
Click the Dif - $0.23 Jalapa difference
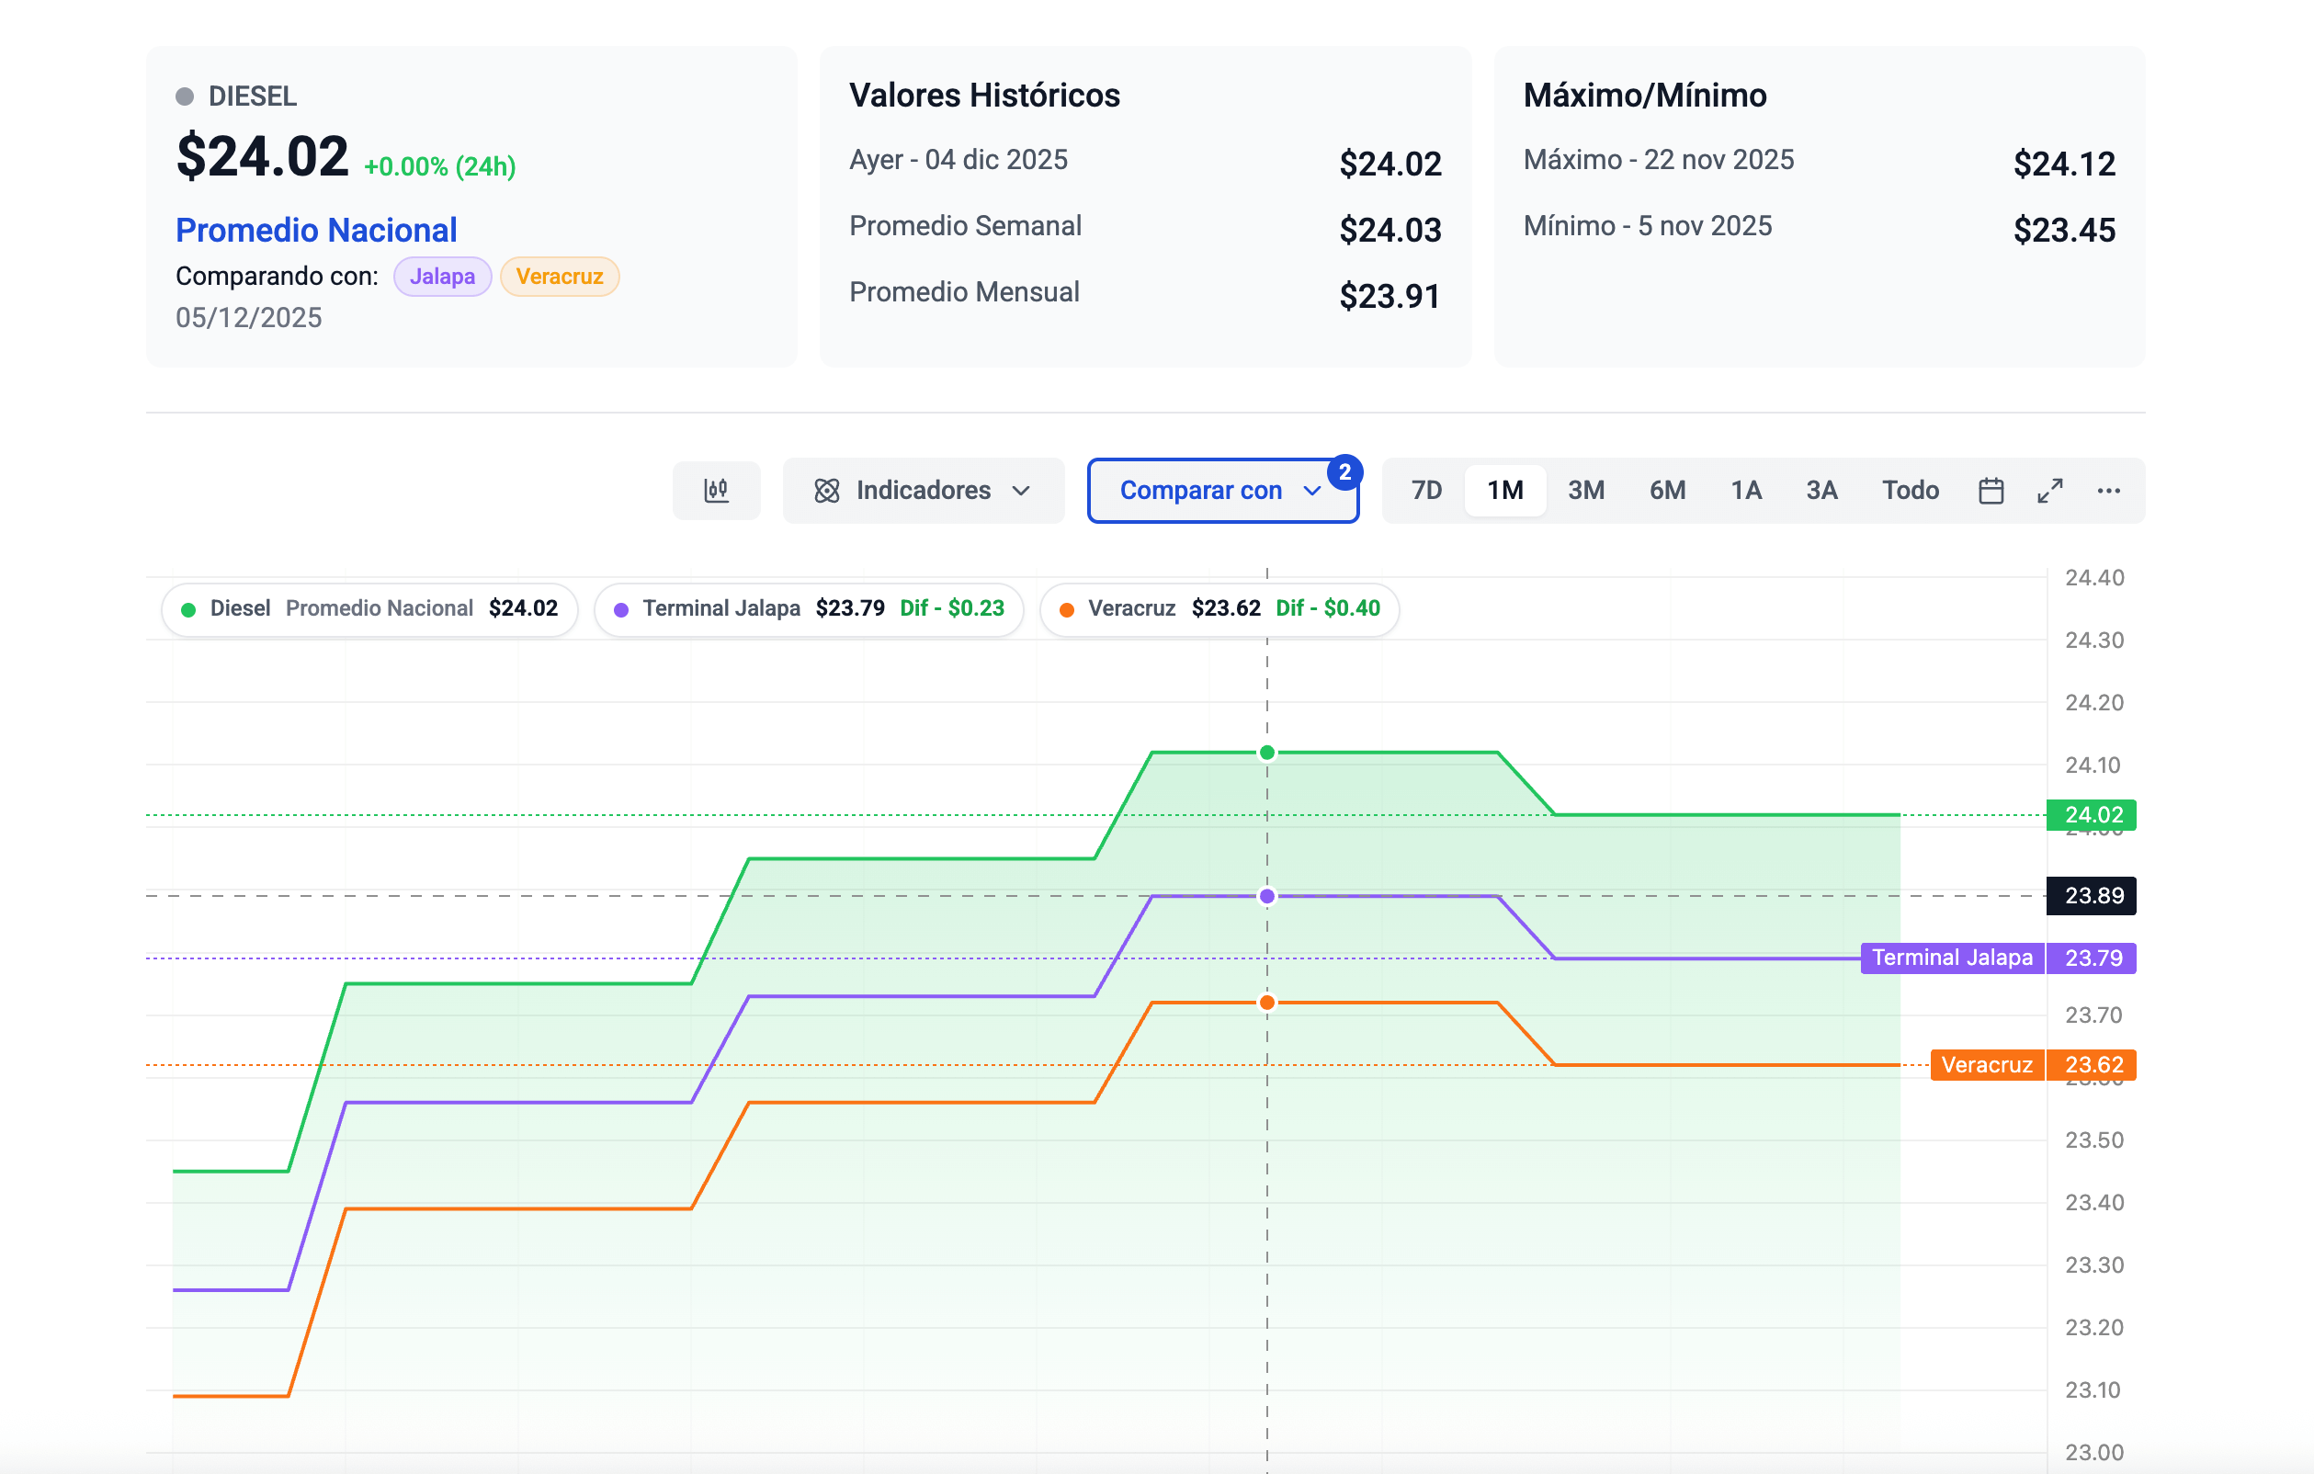click(x=952, y=608)
